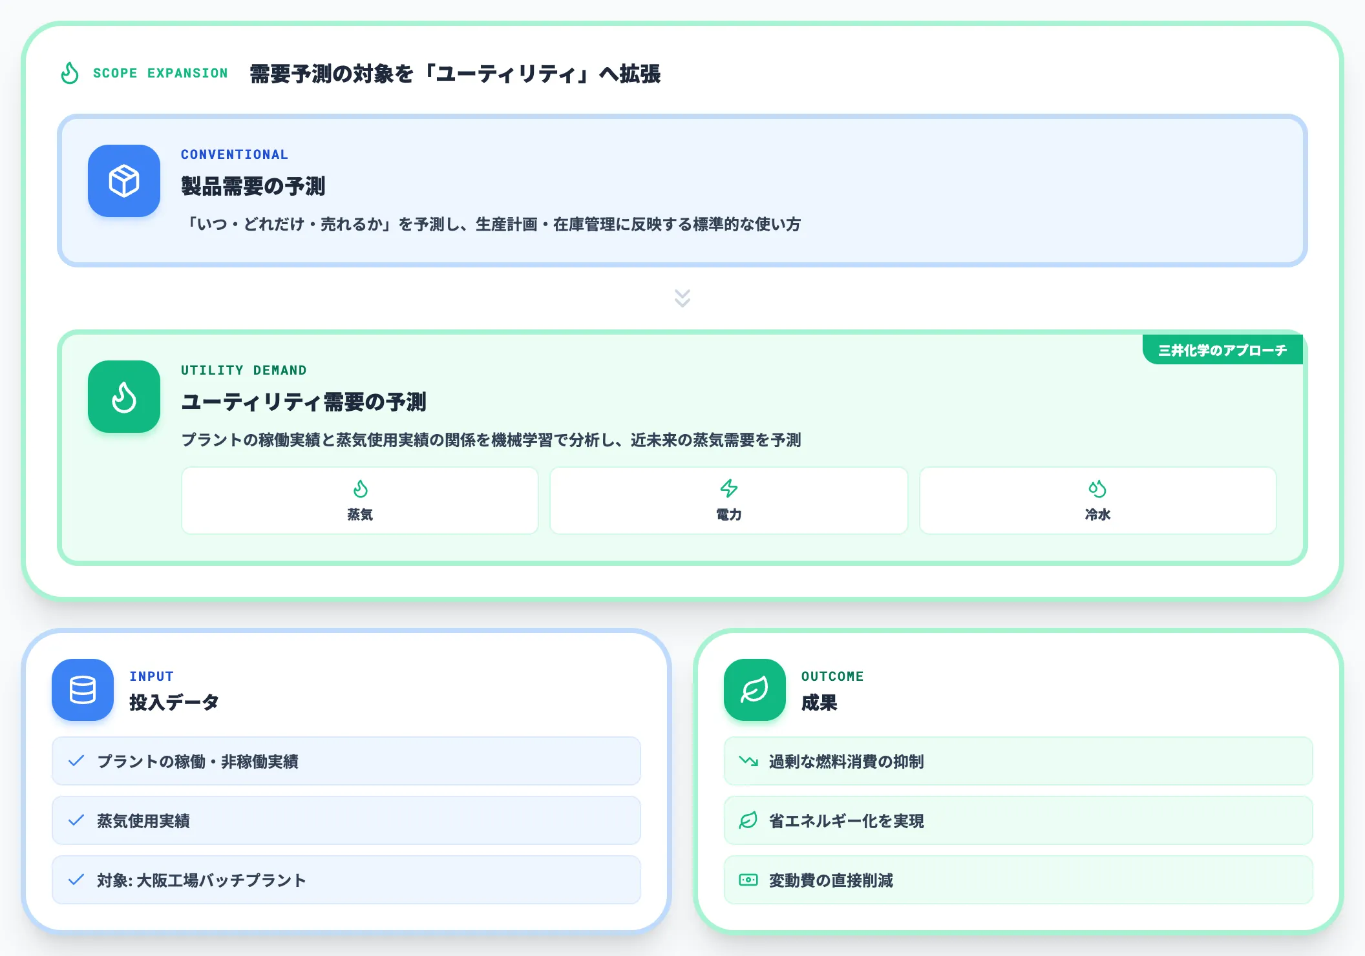Click the checkmark beside 対象: 大阪工場バッチプラント
Viewport: 1365px width, 956px height.
tap(76, 880)
